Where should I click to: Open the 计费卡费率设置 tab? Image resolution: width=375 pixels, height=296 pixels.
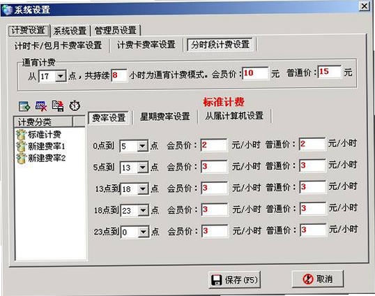click(x=146, y=45)
